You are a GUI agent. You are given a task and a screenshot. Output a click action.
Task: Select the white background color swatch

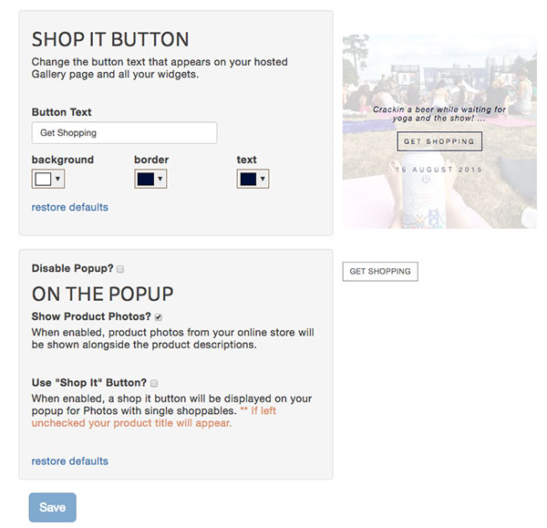(43, 179)
